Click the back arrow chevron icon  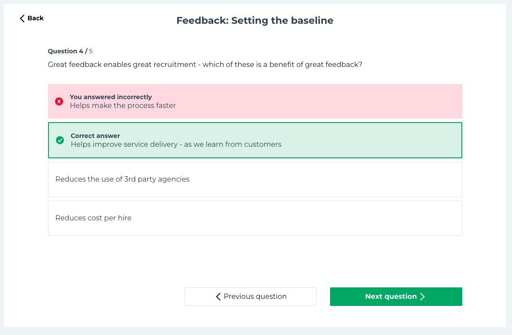coord(22,19)
